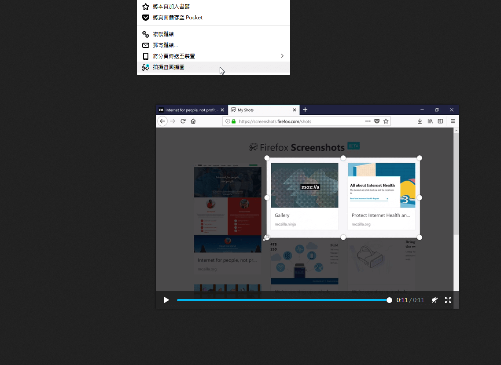501x365 pixels.
Task: Open the Library bookshelf icon
Action: click(430, 121)
